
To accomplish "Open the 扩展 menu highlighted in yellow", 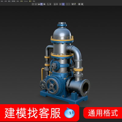I will (21, 1).
